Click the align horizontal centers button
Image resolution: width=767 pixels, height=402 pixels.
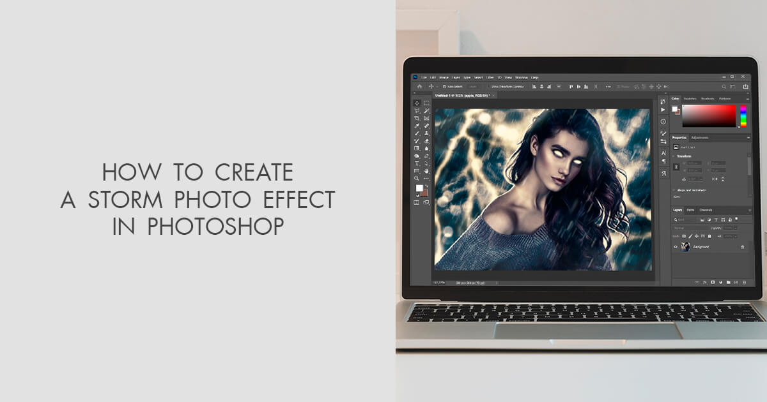543,86
